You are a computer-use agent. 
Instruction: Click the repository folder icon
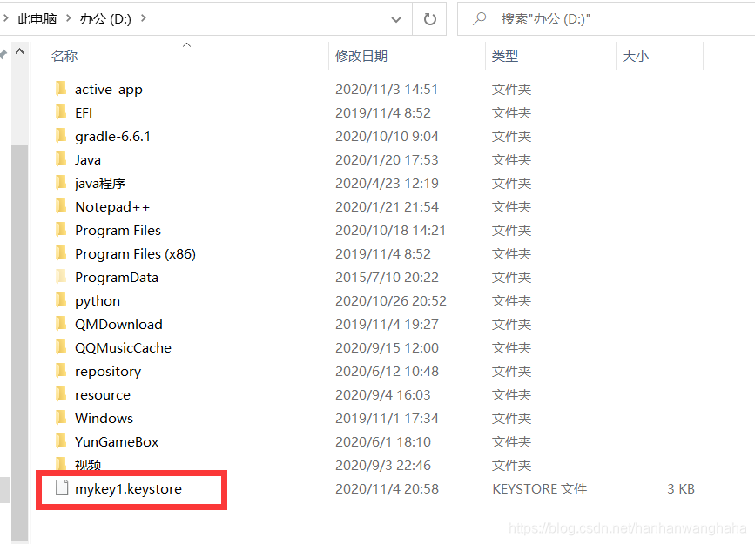click(x=61, y=371)
